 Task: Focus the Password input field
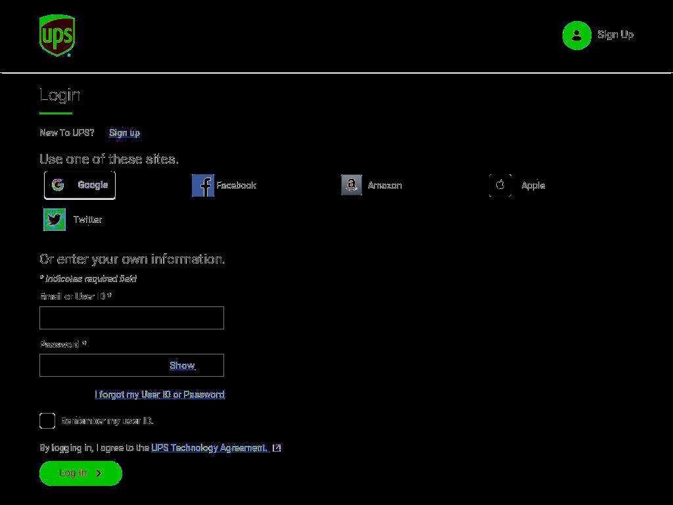click(131, 365)
